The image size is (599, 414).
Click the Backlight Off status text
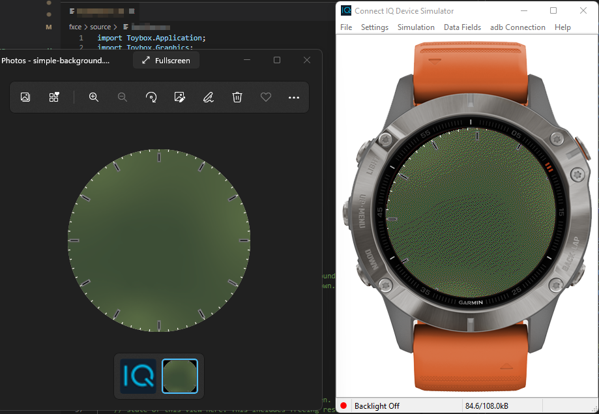377,406
